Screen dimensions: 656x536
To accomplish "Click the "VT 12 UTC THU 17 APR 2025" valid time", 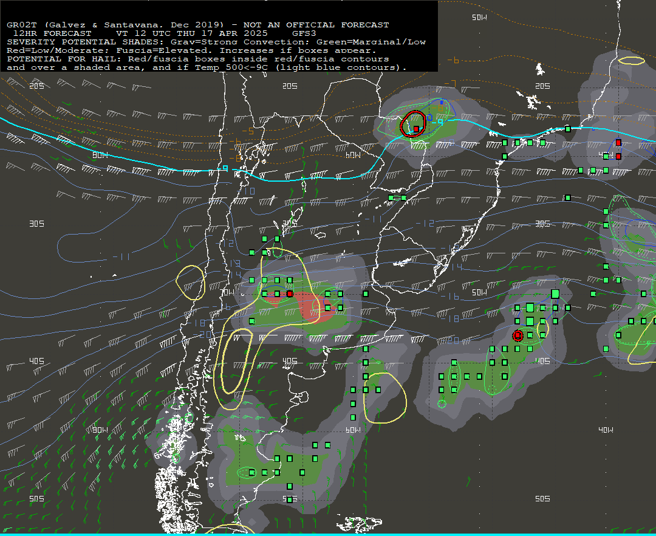I will [191, 33].
